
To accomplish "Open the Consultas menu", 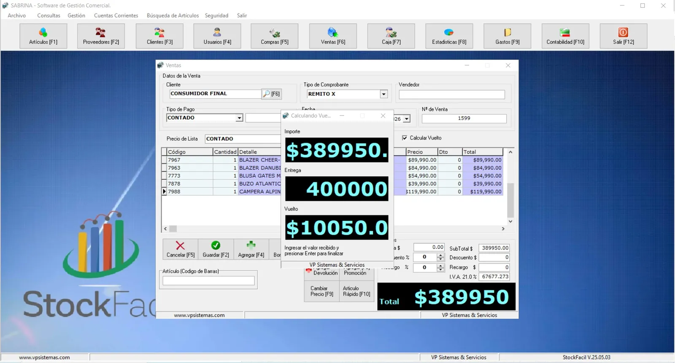I will [x=49, y=16].
